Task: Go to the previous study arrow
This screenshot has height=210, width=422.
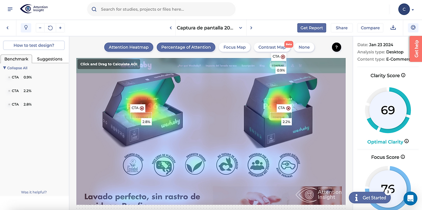Action: tap(171, 28)
